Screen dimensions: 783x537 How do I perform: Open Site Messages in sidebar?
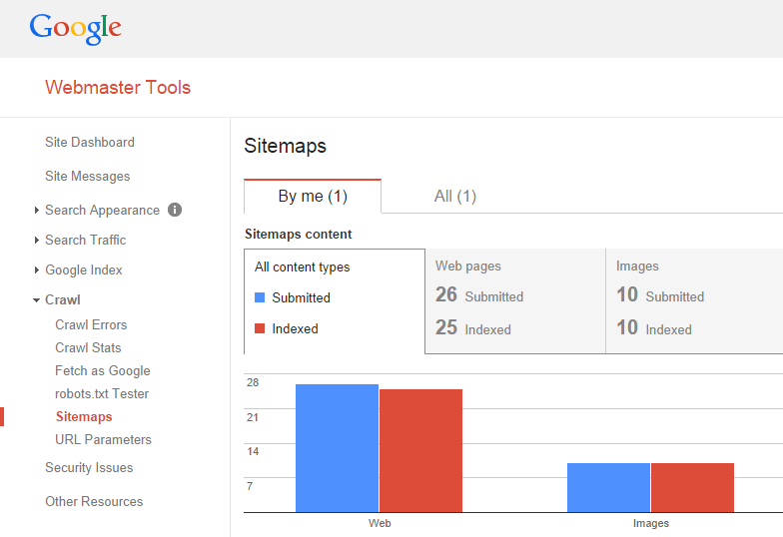pyautogui.click(x=88, y=177)
